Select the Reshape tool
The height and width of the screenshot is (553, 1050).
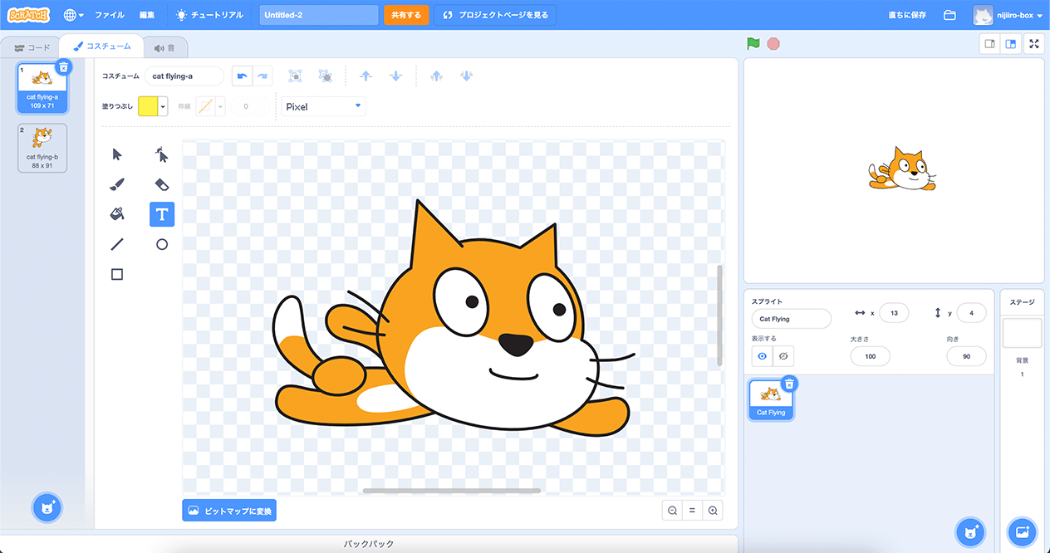(x=162, y=154)
